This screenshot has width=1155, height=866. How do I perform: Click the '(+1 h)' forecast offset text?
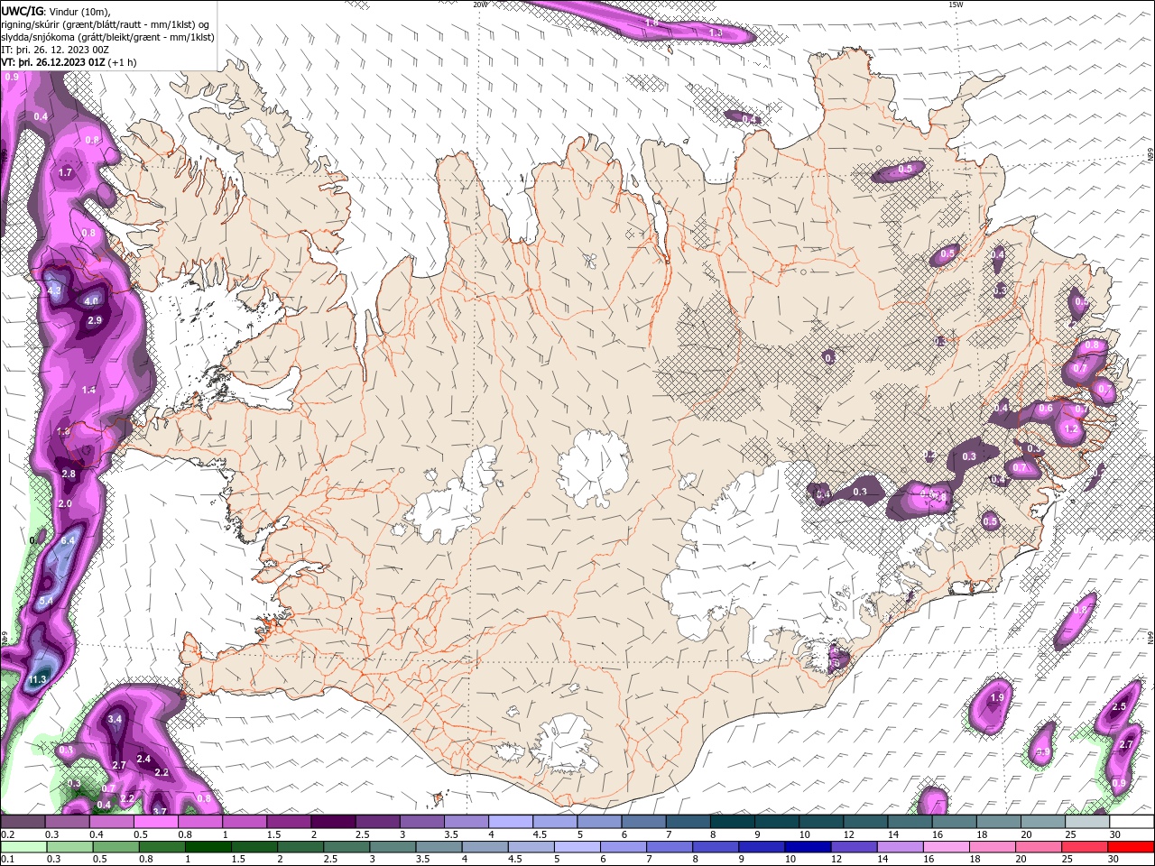(123, 62)
